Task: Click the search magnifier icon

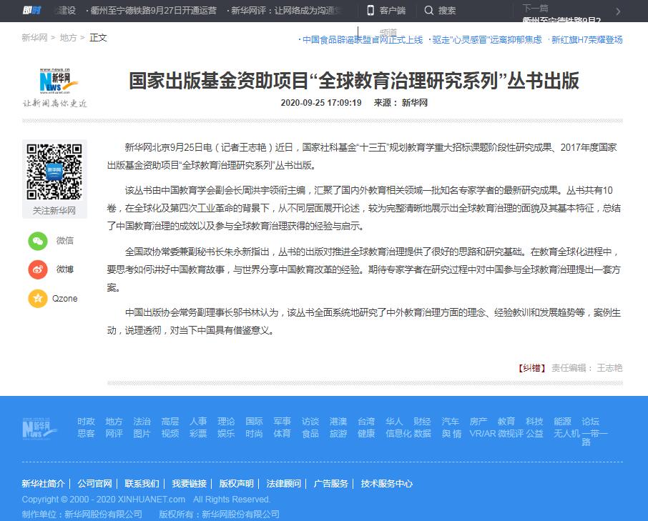Action: 429,10
